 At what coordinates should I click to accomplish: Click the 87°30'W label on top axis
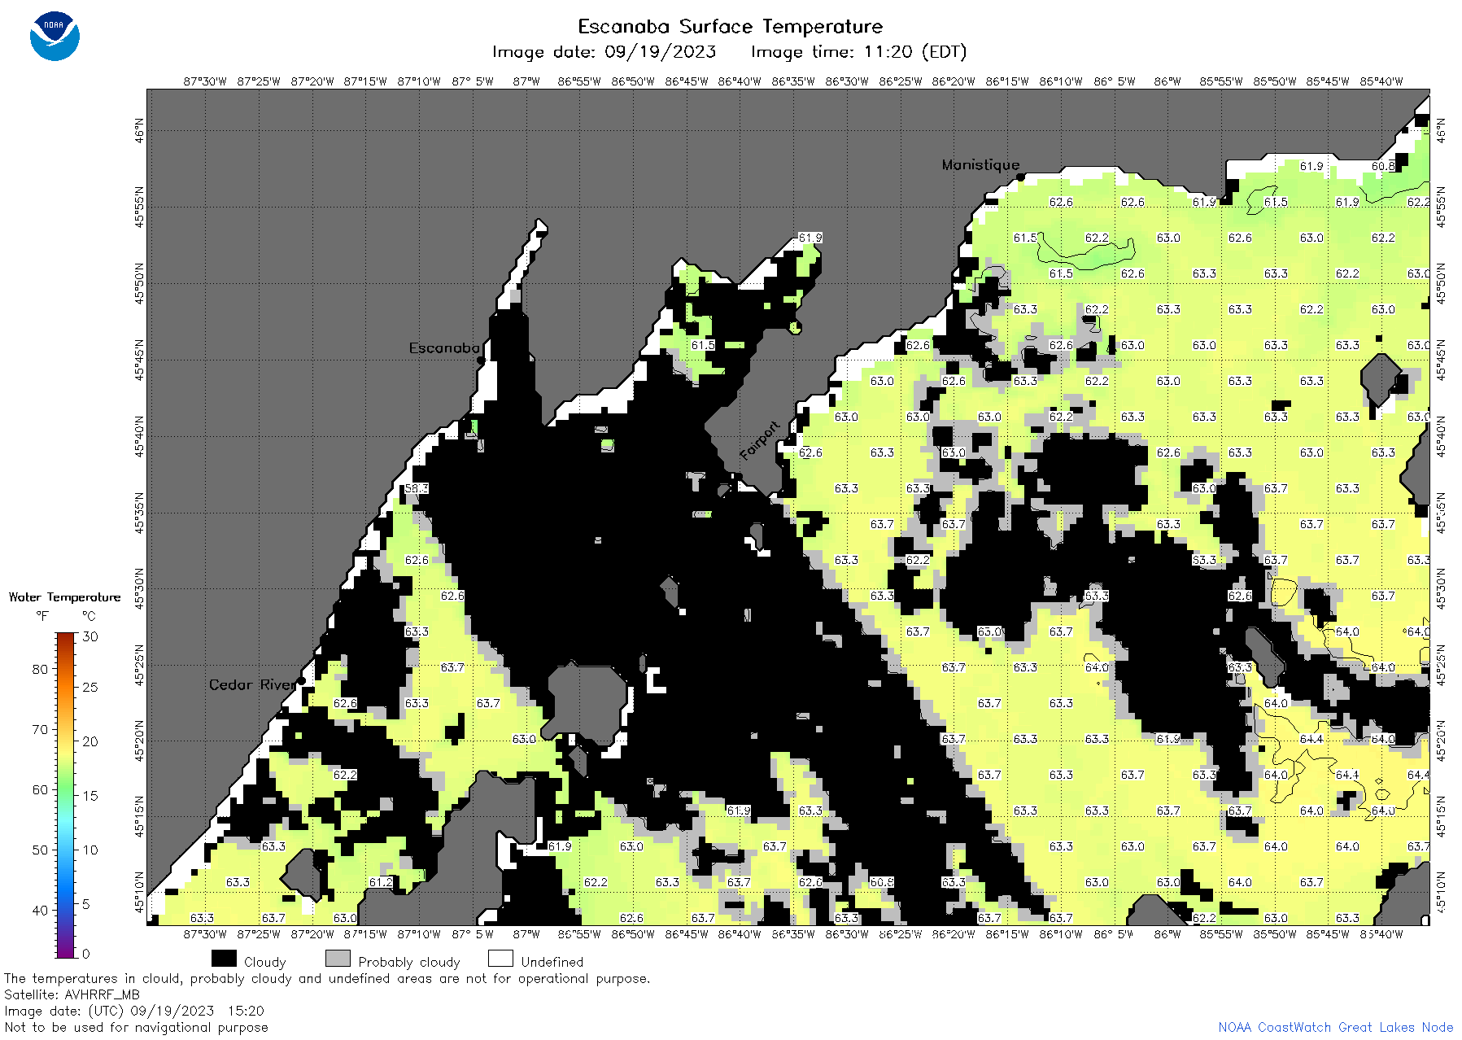click(205, 81)
